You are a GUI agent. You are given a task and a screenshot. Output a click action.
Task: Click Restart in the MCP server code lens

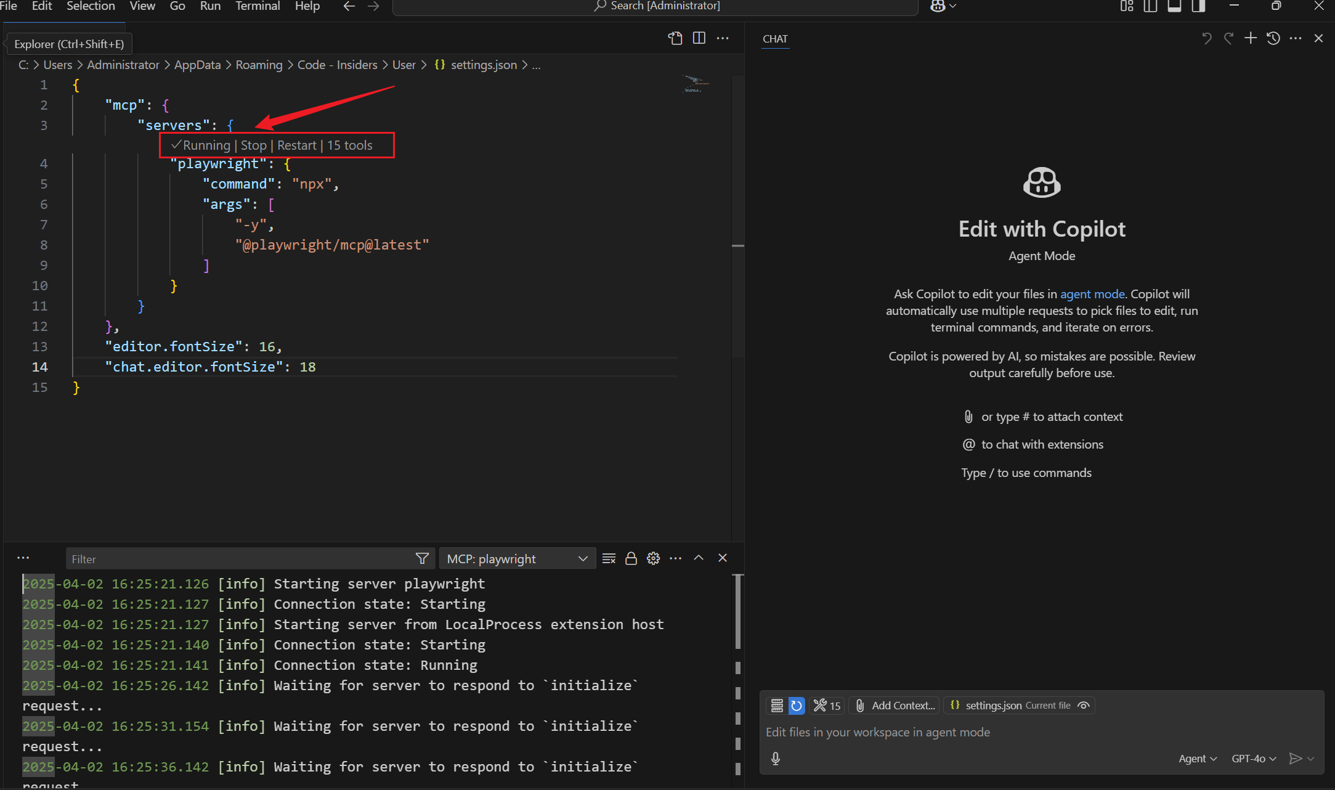tap(297, 145)
